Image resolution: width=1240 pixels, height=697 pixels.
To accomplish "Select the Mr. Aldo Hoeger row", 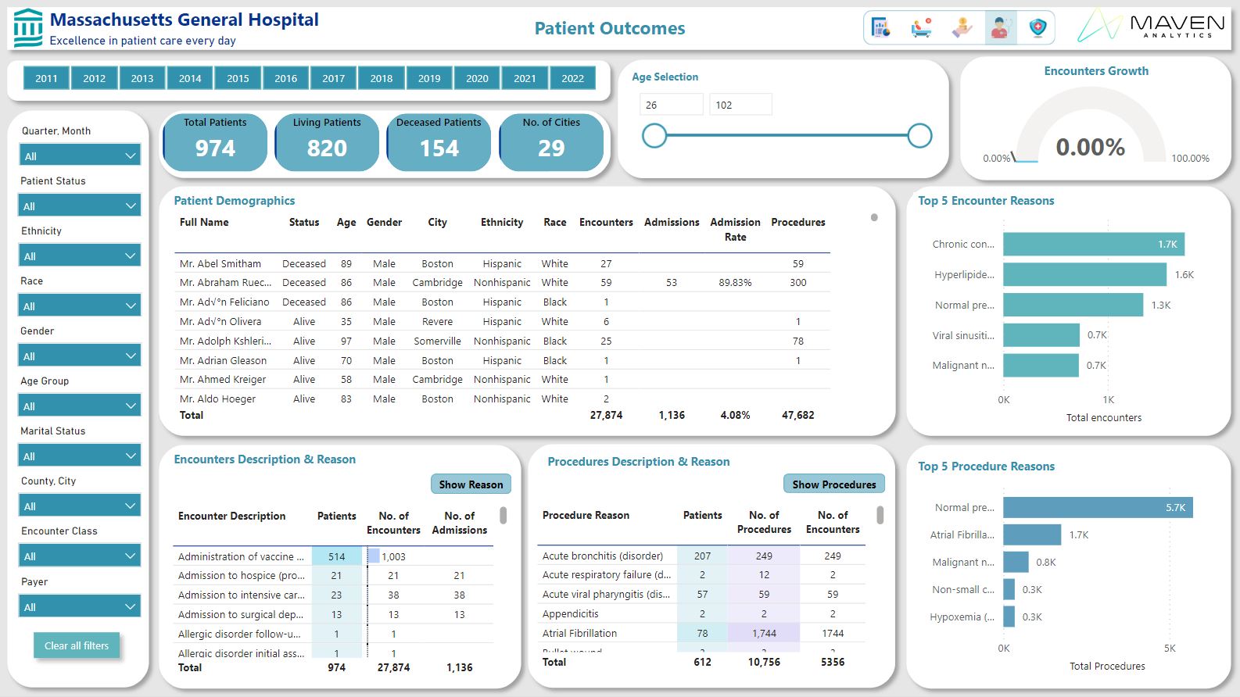I will (x=502, y=399).
